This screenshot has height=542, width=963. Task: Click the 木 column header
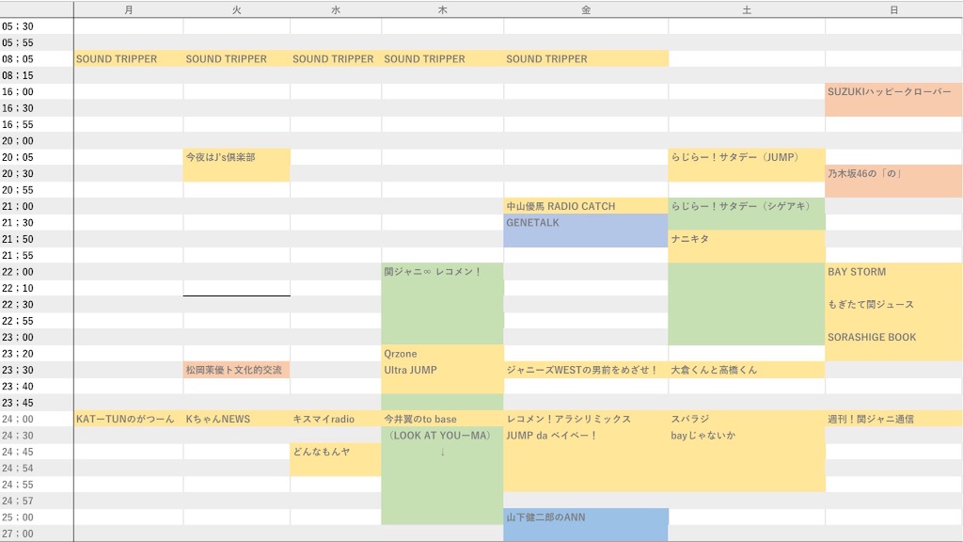tap(442, 9)
